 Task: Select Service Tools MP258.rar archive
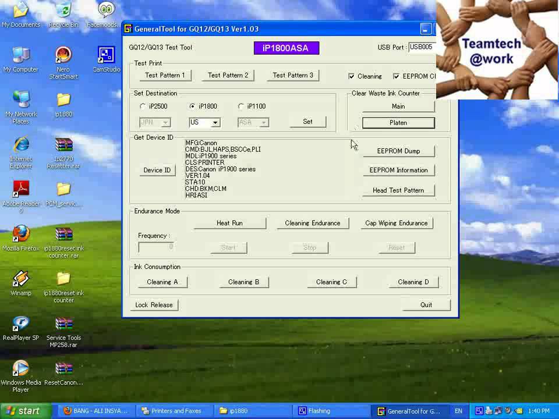click(x=63, y=331)
